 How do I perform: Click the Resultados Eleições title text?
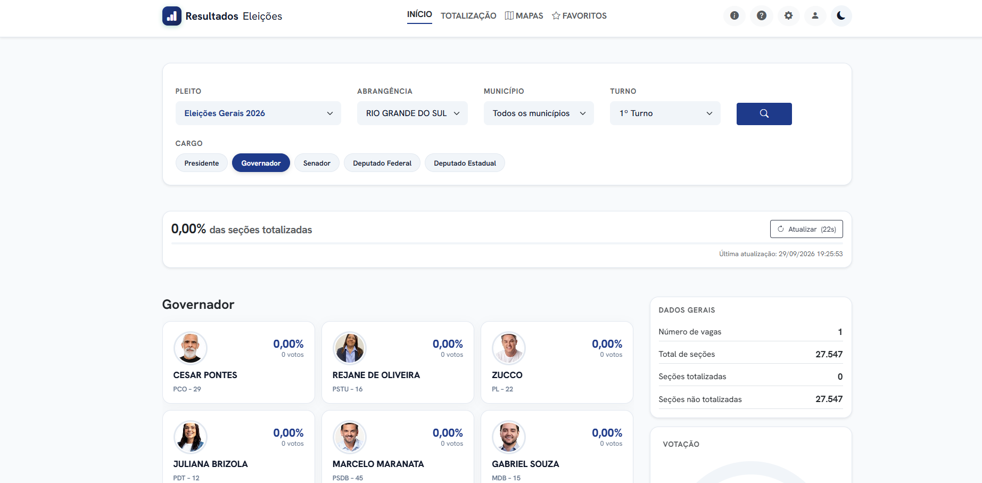coord(234,16)
